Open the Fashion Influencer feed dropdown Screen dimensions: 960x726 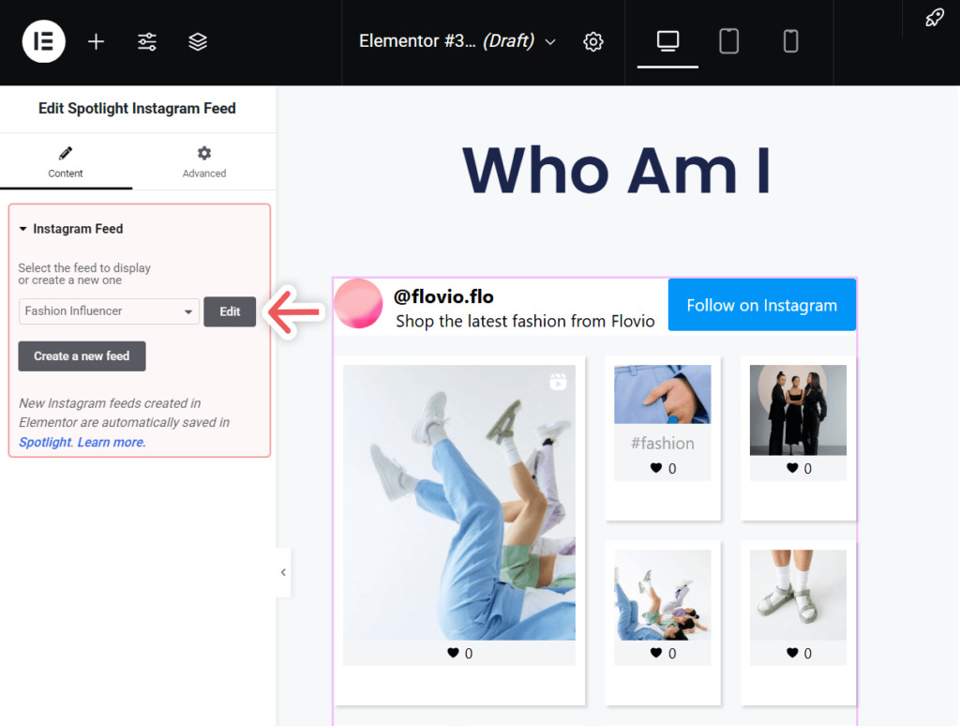pos(108,310)
